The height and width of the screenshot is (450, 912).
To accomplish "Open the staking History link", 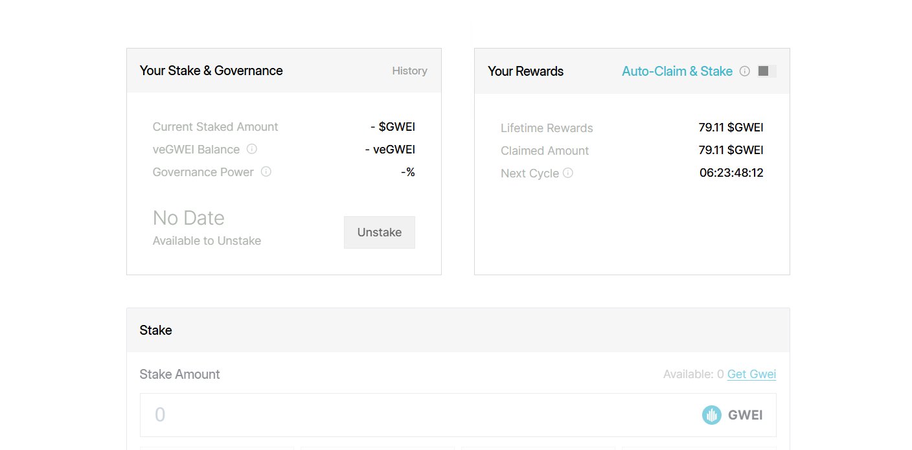I will pyautogui.click(x=409, y=71).
